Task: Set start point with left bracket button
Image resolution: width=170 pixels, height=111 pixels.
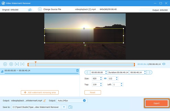Action: point(87,72)
